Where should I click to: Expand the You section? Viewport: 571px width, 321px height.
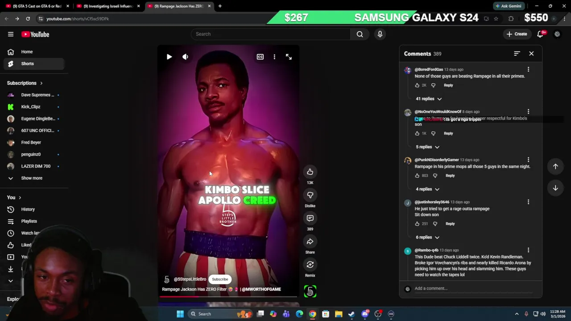coord(14,198)
